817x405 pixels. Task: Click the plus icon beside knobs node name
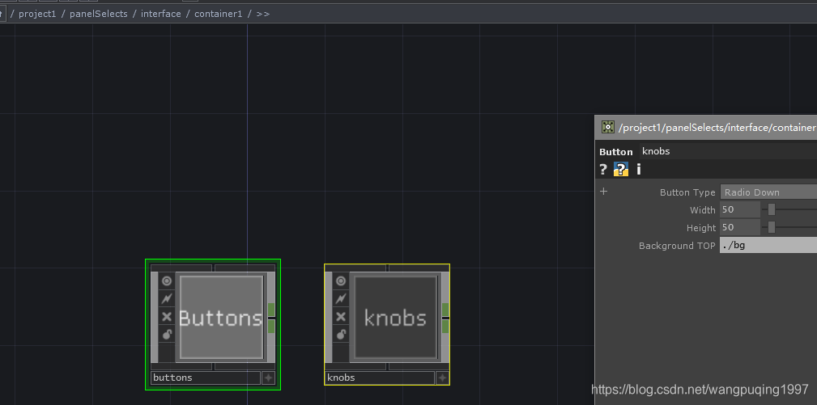pyautogui.click(x=442, y=378)
